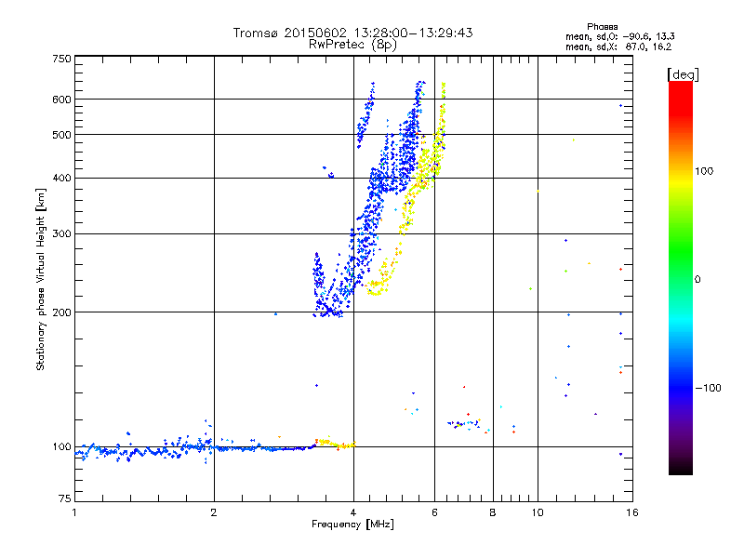Click the x-axis tick label "8"
The height and width of the screenshot is (558, 744).
493,512
